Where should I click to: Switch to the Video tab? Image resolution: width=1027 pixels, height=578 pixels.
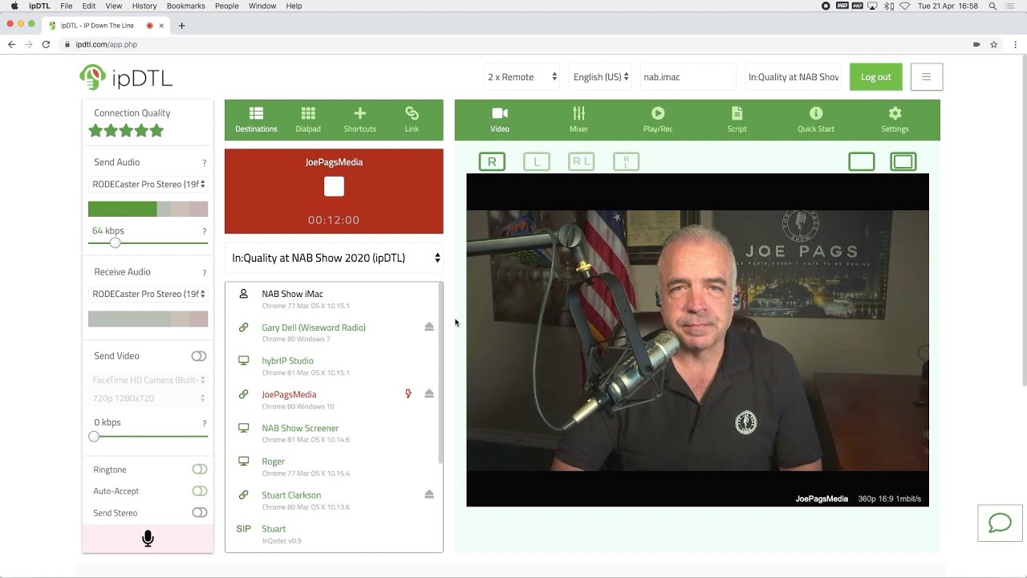(500, 120)
